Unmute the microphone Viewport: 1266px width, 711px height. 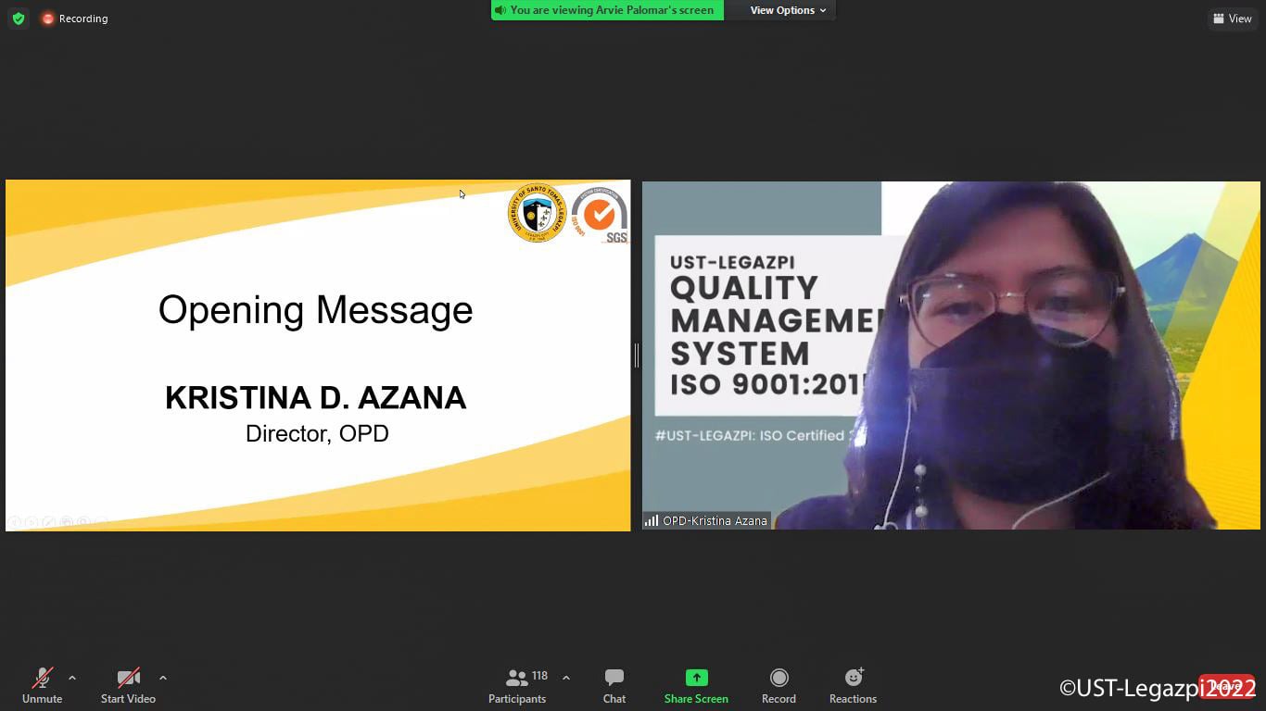click(42, 686)
